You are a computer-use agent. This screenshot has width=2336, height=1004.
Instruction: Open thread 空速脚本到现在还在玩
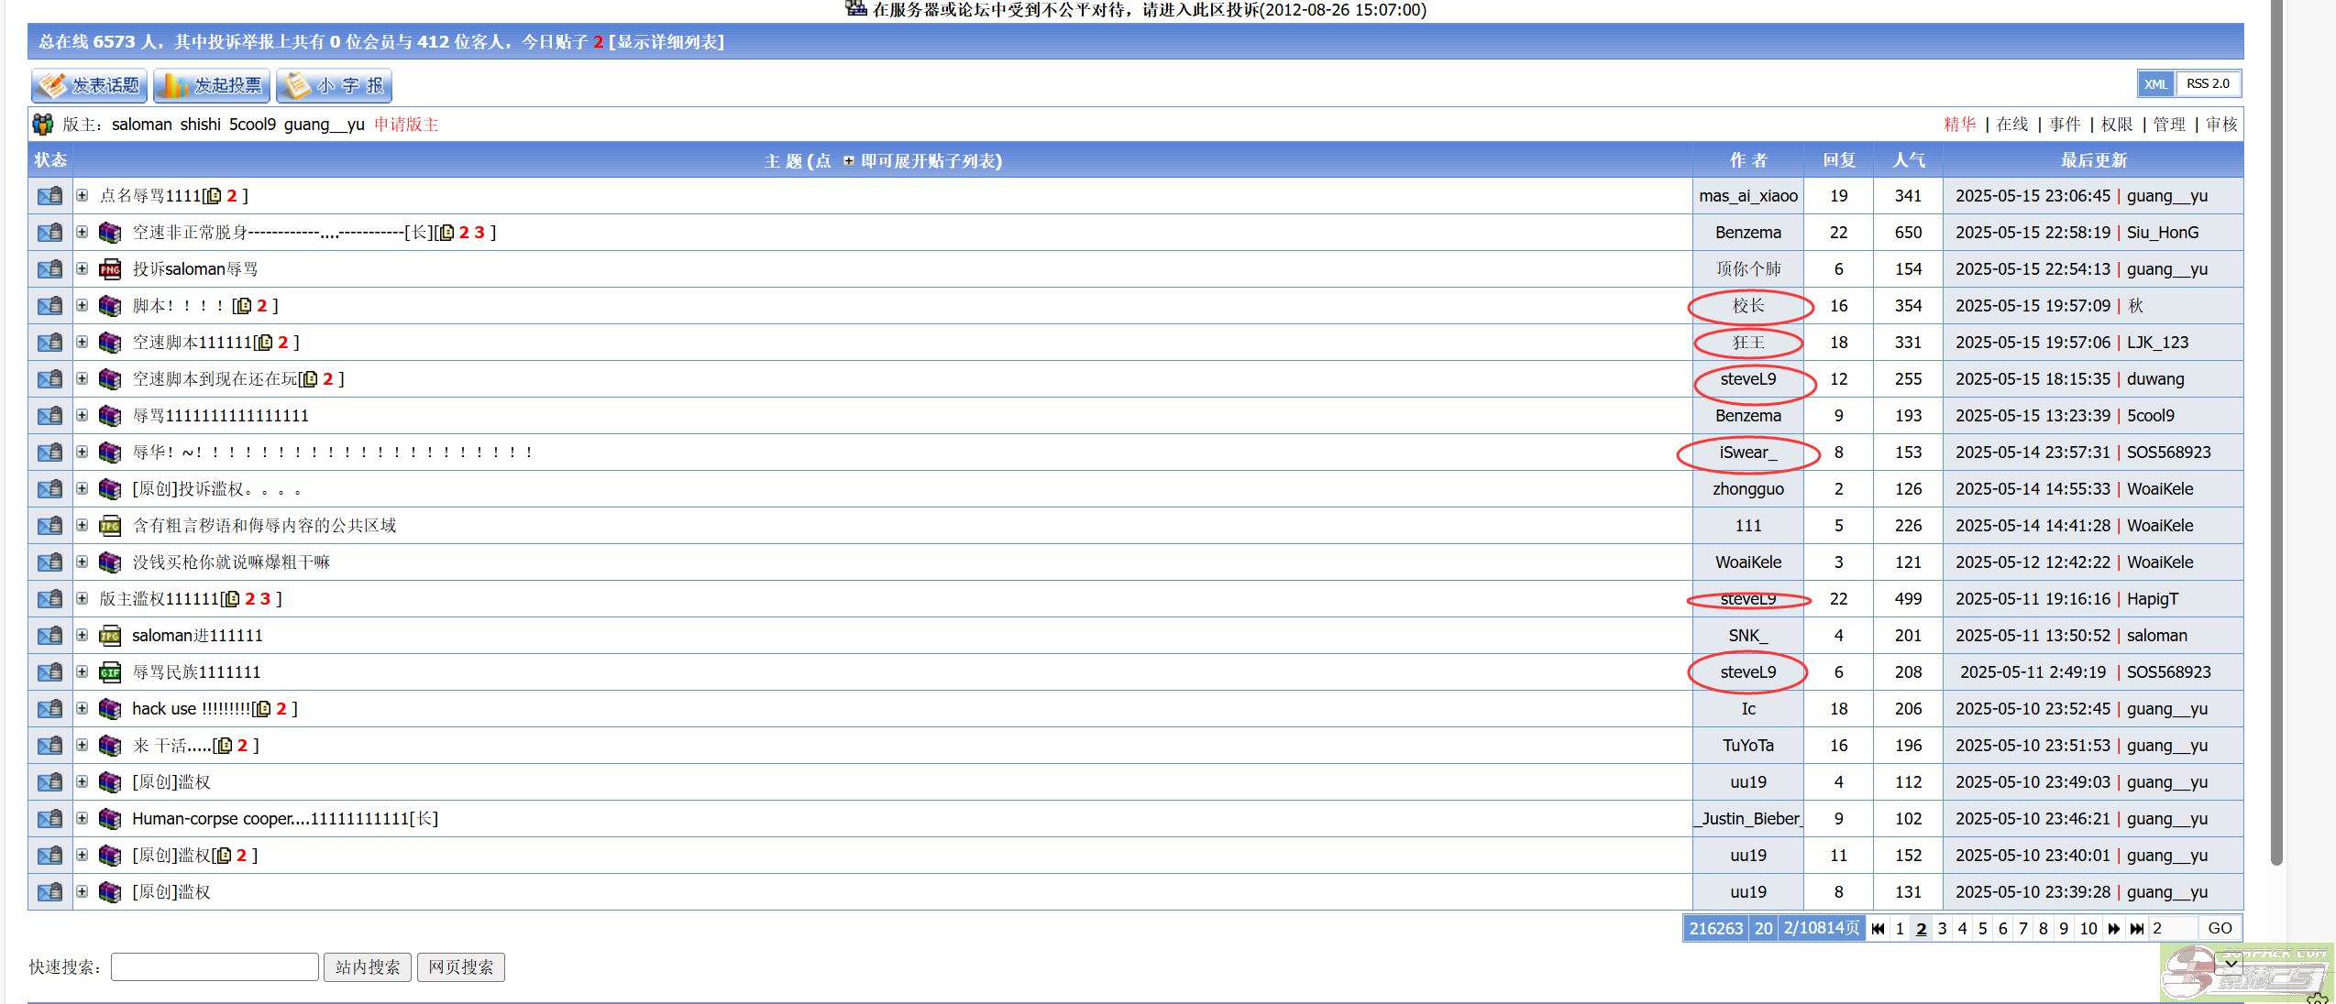(x=215, y=379)
